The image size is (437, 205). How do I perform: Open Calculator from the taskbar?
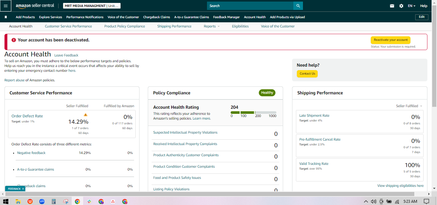(54, 201)
